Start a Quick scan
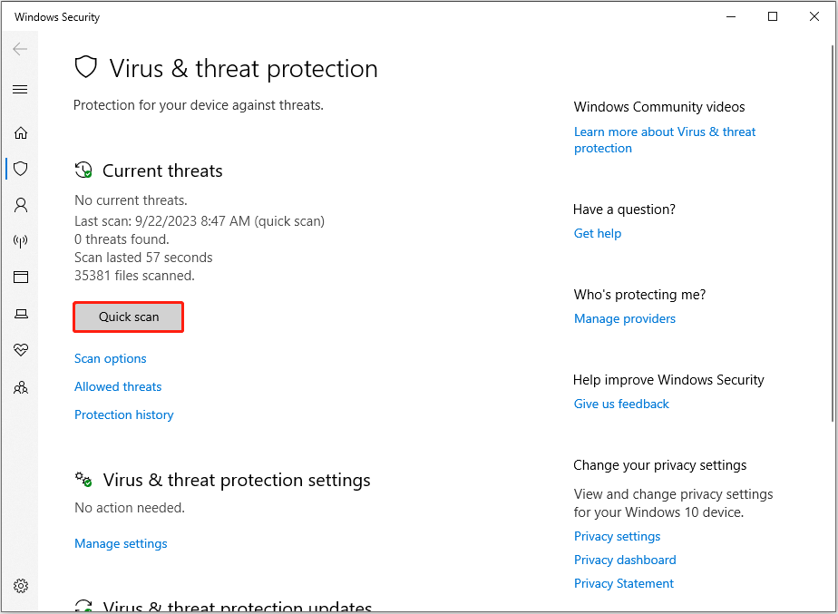This screenshot has width=838, height=614. (128, 317)
